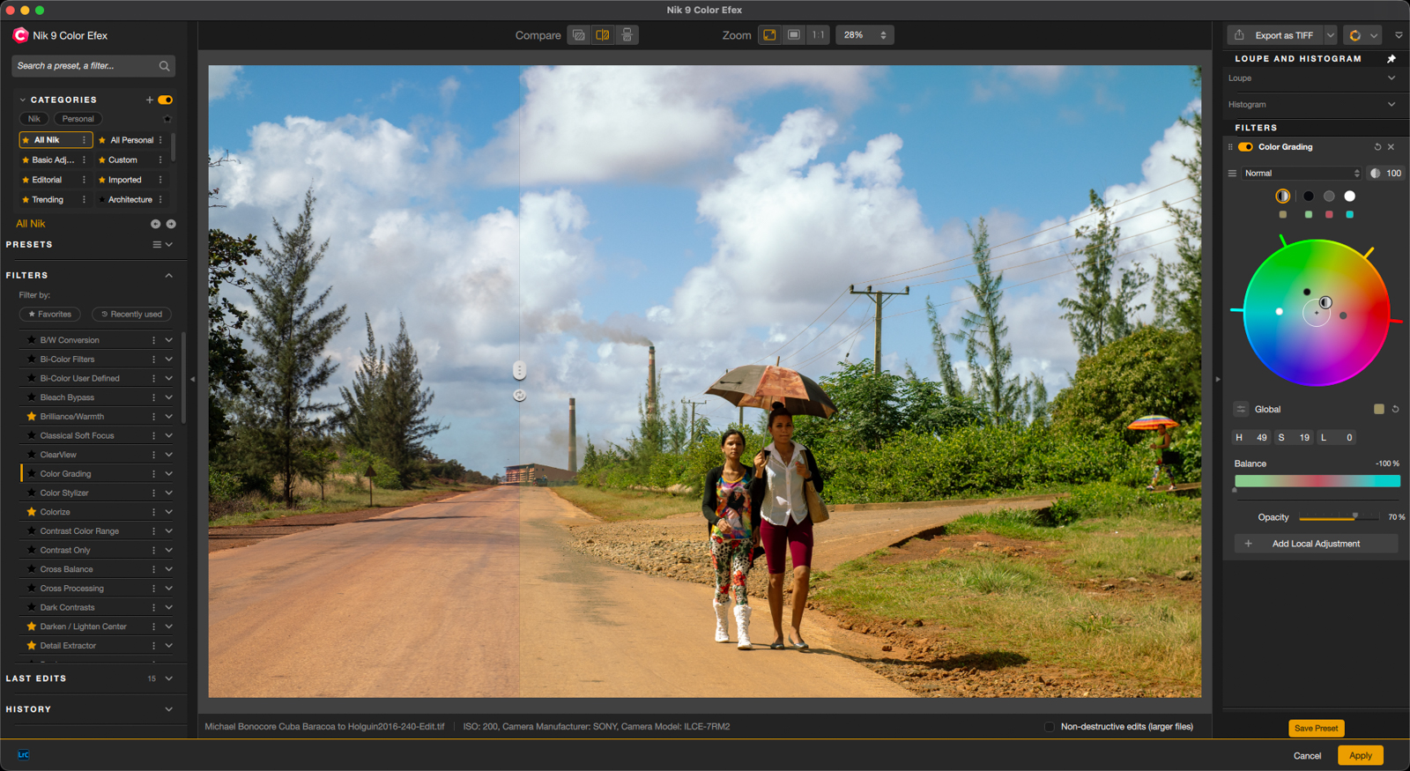Collapse the Filters section chevron
This screenshot has height=771, width=1410.
tap(169, 276)
